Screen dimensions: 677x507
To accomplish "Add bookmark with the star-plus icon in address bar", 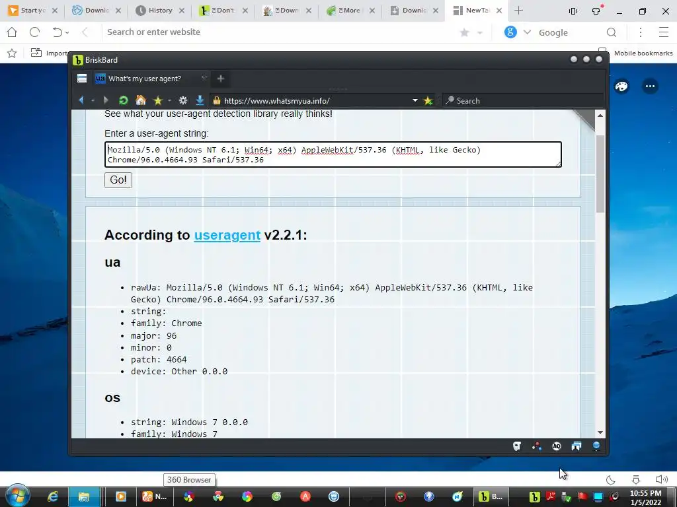I will 428,100.
